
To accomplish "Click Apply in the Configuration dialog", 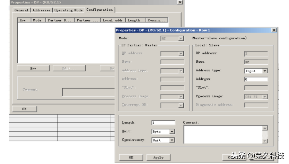I will click(x=158, y=157).
